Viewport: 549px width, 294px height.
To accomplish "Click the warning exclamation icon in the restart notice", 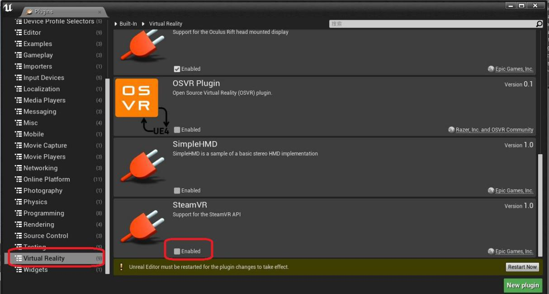I will [121, 267].
